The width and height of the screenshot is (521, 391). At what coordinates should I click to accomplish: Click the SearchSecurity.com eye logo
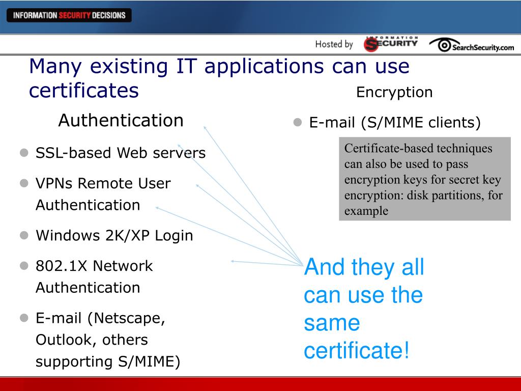coord(472,45)
